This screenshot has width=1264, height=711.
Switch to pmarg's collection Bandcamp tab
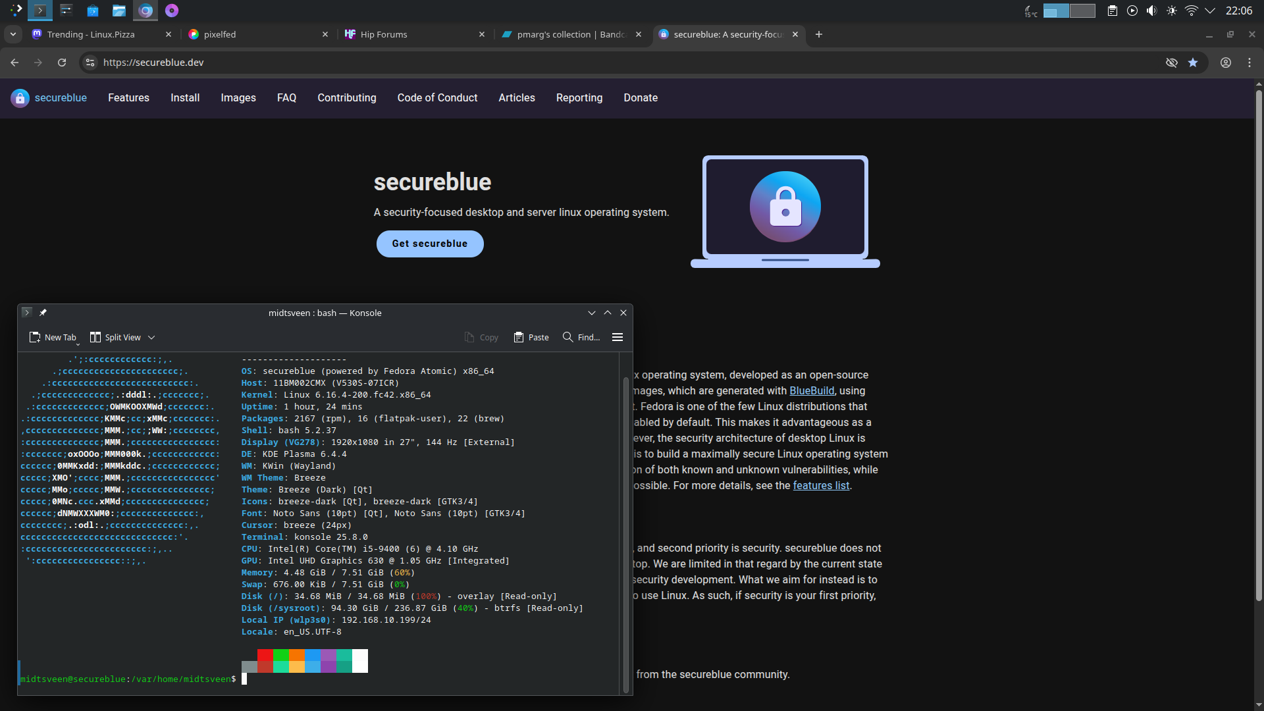[571, 34]
